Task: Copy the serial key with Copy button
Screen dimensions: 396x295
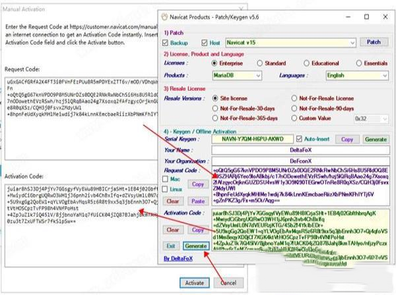Action: [347, 140]
